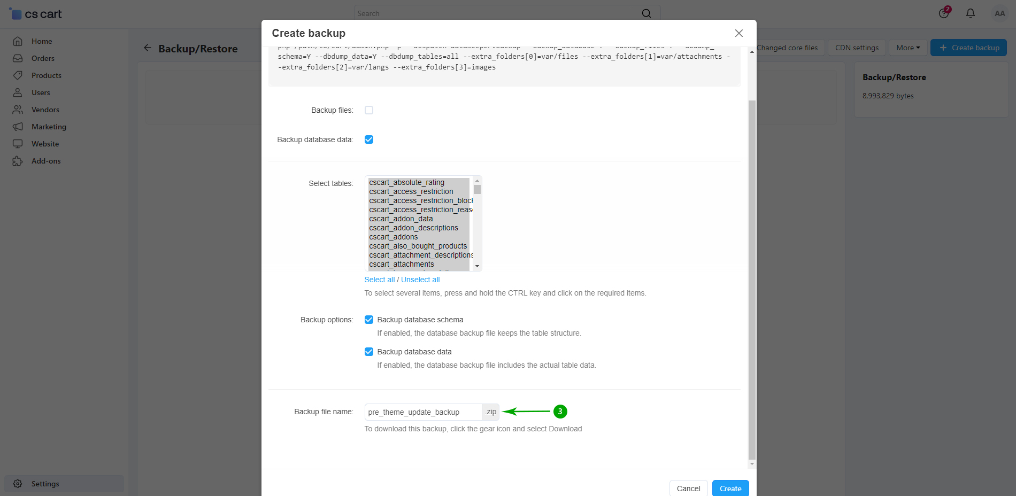This screenshot has width=1016, height=496.
Task: Open the Vendors menu item
Action: coord(45,110)
